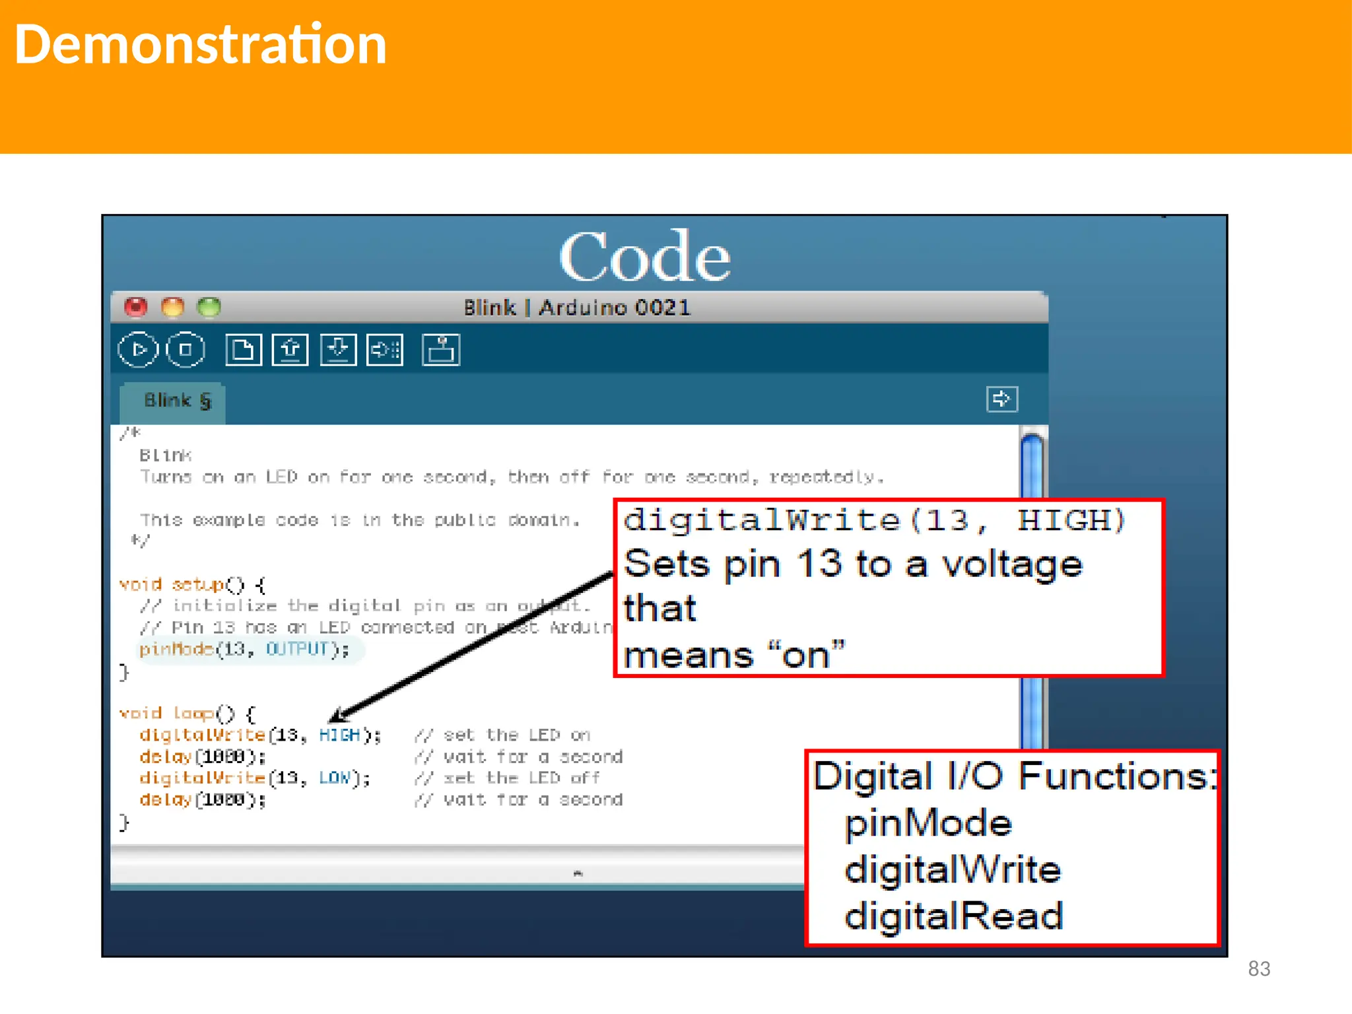Open the tab menu arrow button
Screen dimensions: 1352x1014
[1001, 399]
